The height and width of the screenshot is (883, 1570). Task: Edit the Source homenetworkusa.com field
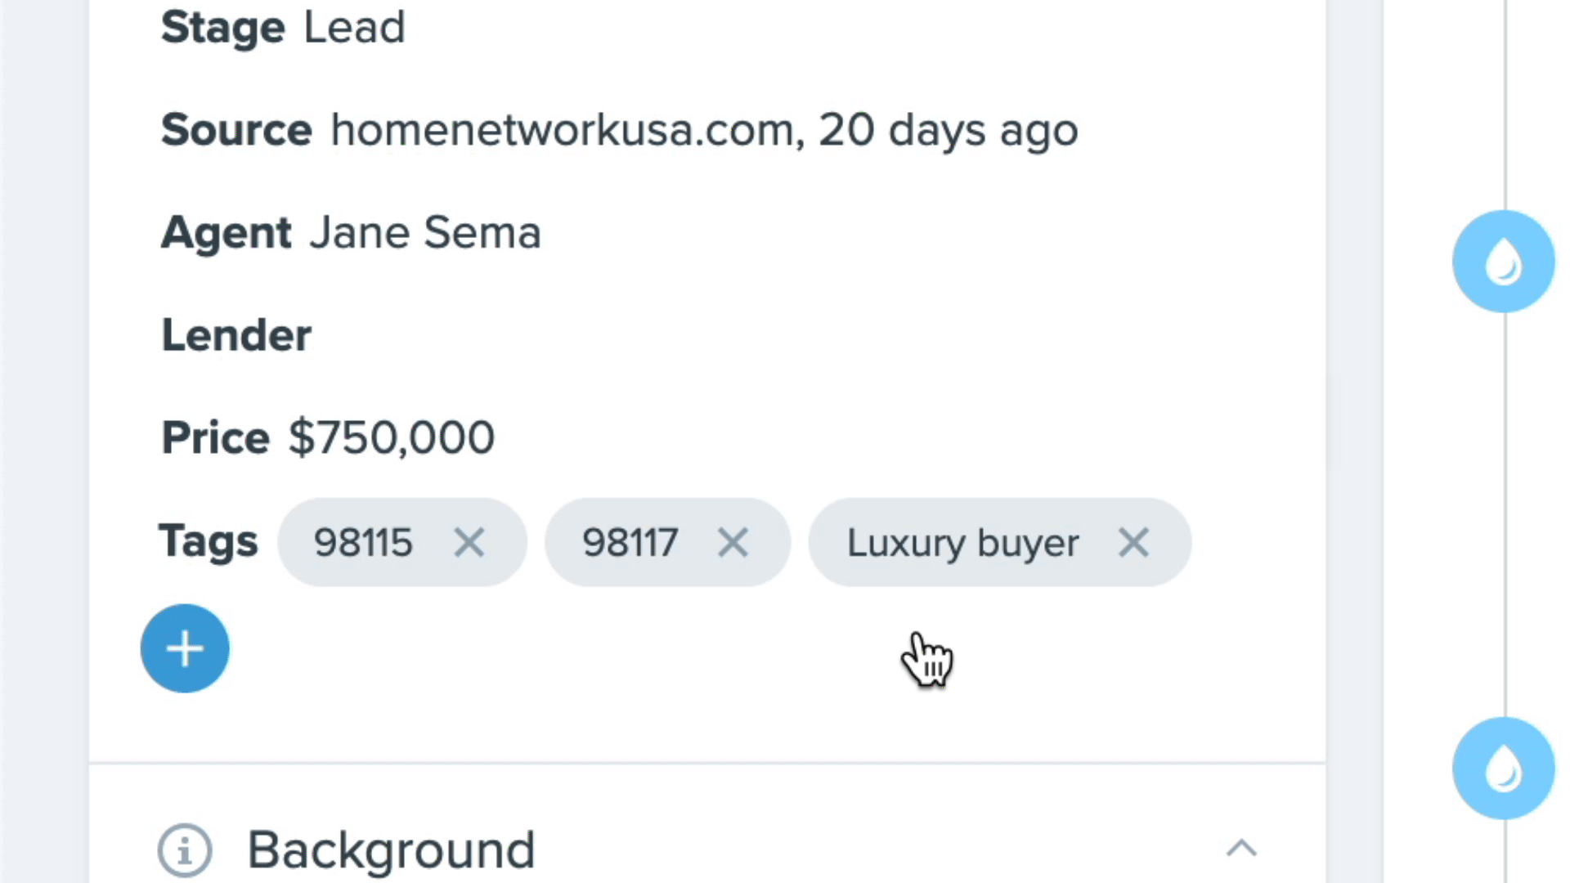tap(704, 130)
